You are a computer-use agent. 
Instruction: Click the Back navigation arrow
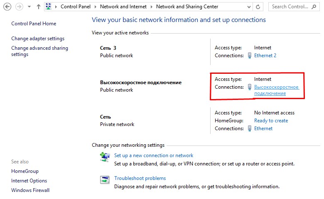click(7, 7)
